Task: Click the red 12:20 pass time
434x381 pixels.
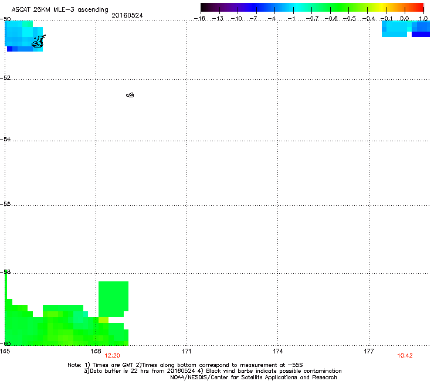Action: click(112, 356)
